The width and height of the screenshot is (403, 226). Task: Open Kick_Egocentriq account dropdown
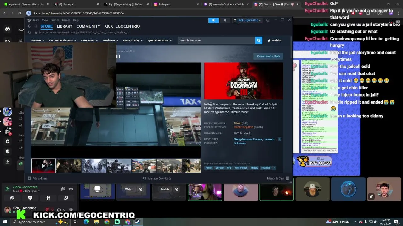click(249, 20)
